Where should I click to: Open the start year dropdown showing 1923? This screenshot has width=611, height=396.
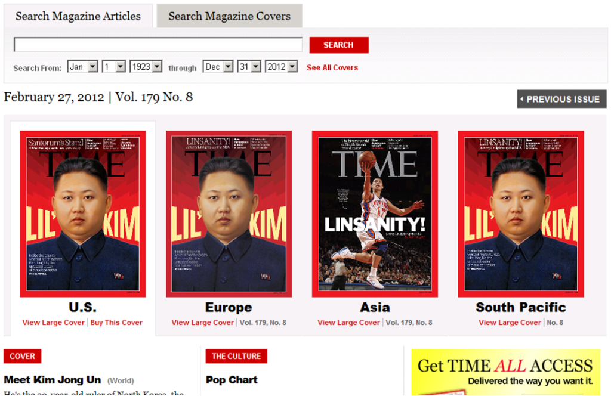[146, 67]
